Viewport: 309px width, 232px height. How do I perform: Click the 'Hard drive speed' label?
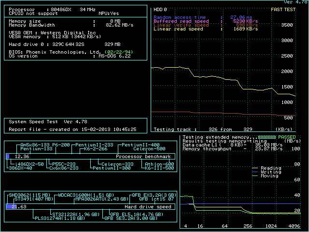148,207
